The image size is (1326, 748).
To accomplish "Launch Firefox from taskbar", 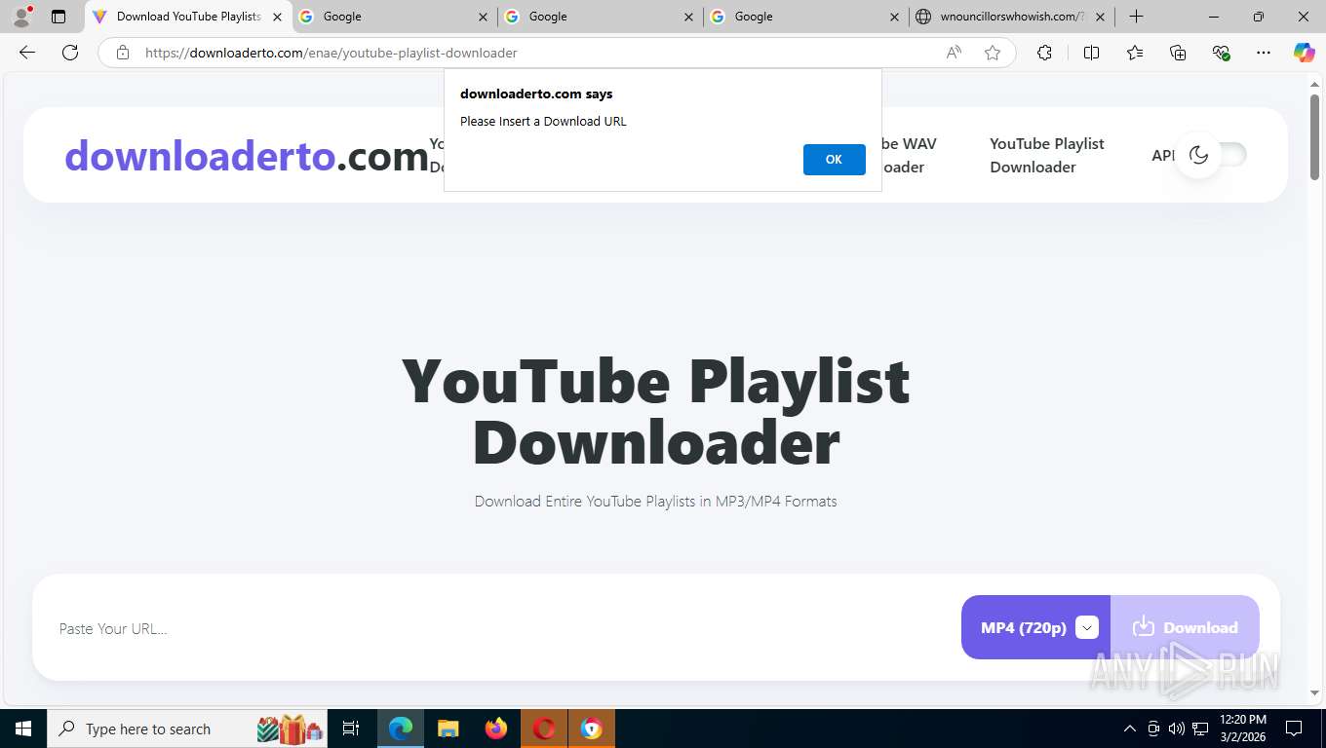I will 496,729.
